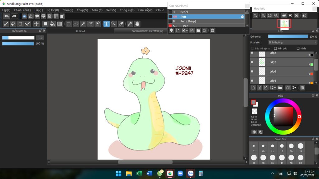Image resolution: width=319 pixels, height=179 pixels.
Task: Select the Gradient tool
Action: coord(60,24)
